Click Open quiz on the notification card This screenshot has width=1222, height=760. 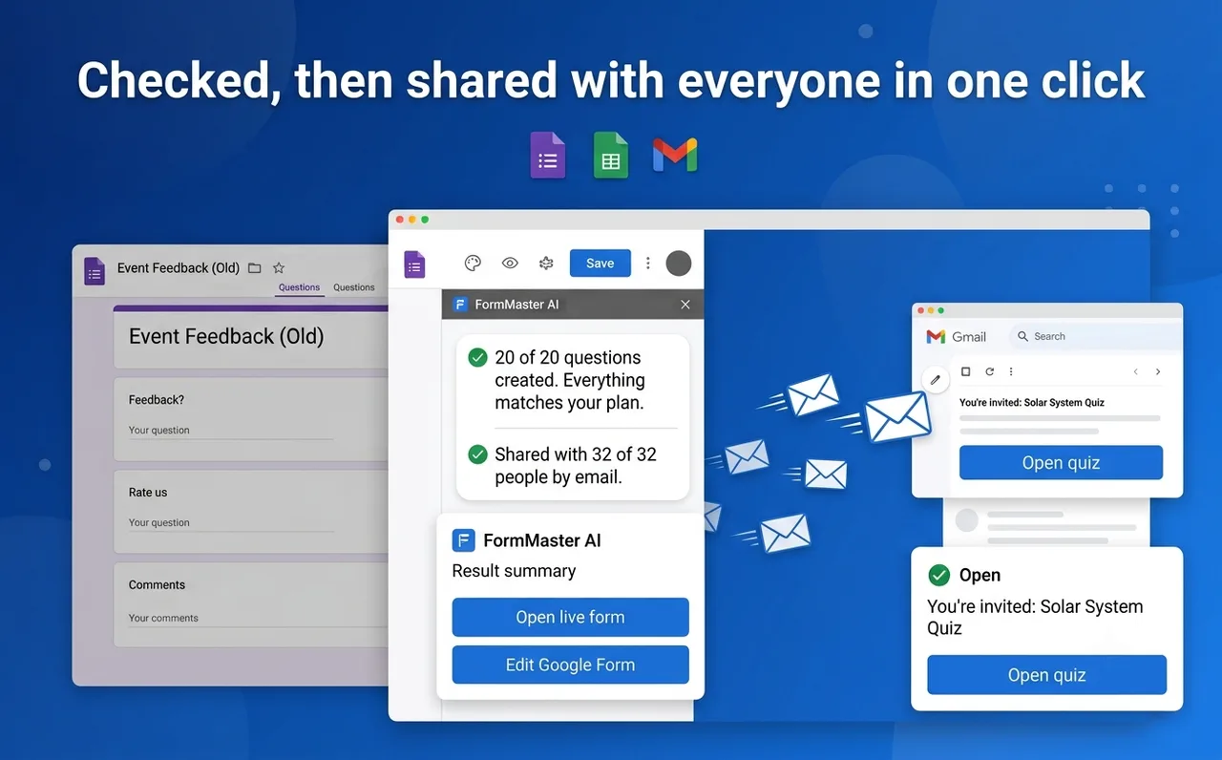click(x=1046, y=675)
